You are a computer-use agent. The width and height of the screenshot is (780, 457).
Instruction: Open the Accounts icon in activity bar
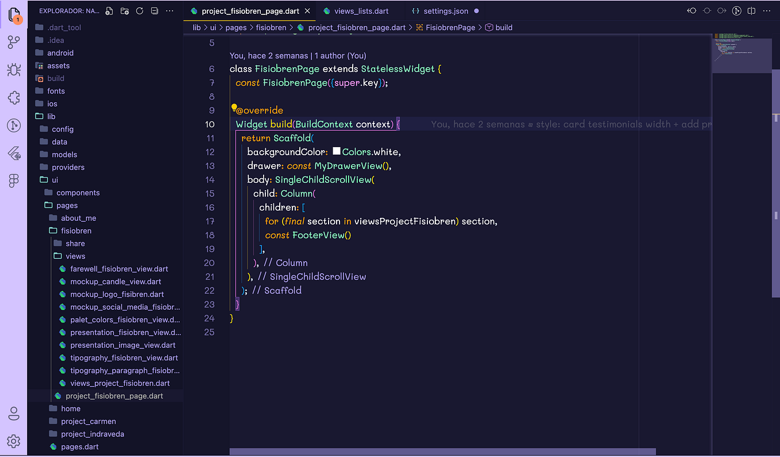pos(13,413)
